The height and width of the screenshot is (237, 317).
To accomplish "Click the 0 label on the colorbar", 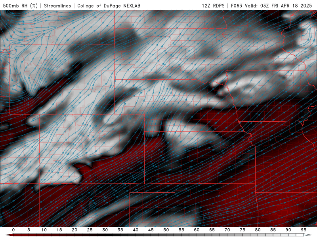I will click(x=13, y=230).
